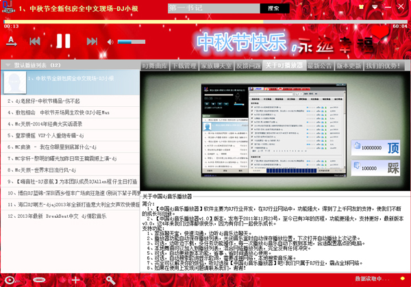Select track 5 皇家领摇 VIP个人重做专辑
The image size is (411, 287).
[x=70, y=136]
